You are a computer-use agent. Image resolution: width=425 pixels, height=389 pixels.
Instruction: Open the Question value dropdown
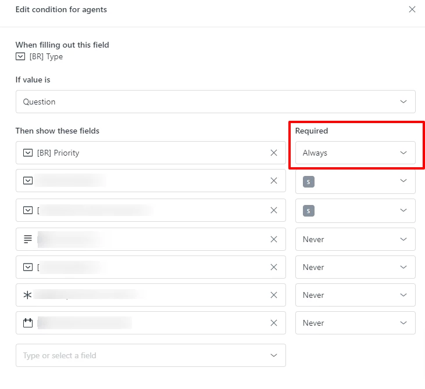[x=216, y=102]
